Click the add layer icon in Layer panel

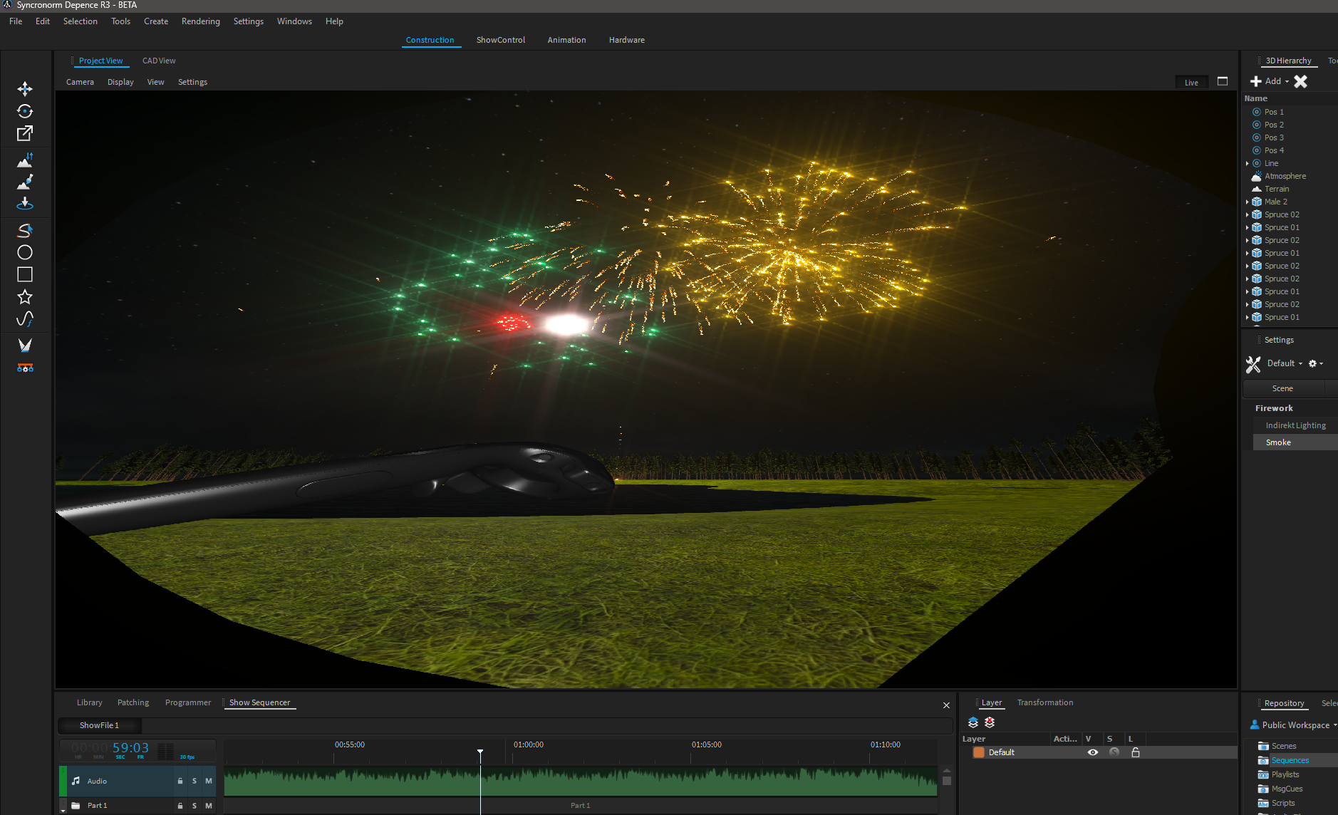click(x=973, y=722)
